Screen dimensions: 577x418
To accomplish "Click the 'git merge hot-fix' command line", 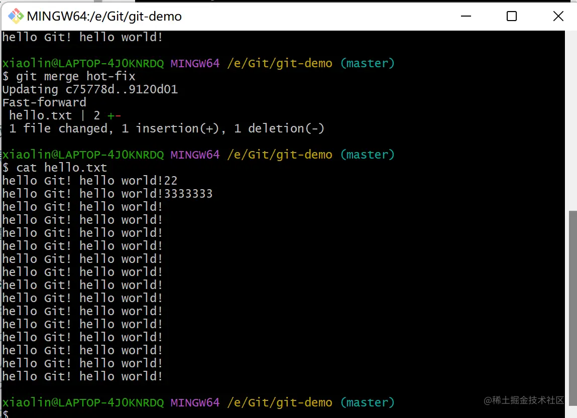I will [69, 76].
